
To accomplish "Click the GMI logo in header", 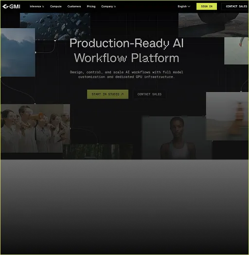I will click(11, 6).
